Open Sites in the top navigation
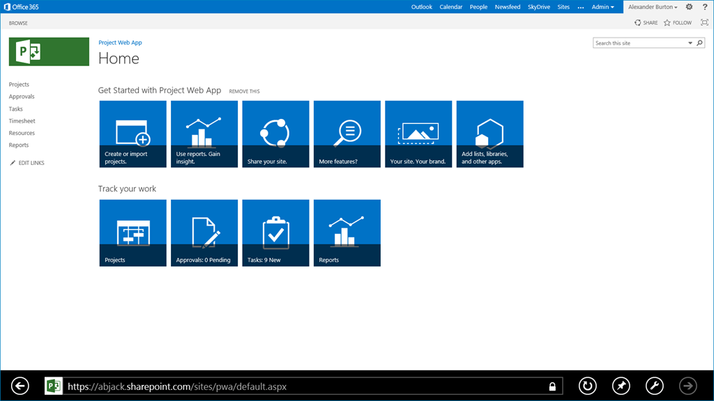The height and width of the screenshot is (401, 714). pyautogui.click(x=563, y=7)
